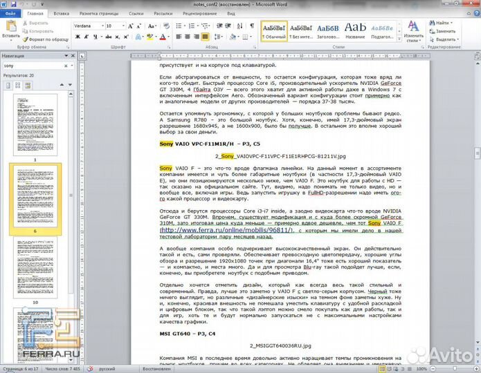Click the decrease indent icon

[x=219, y=26]
